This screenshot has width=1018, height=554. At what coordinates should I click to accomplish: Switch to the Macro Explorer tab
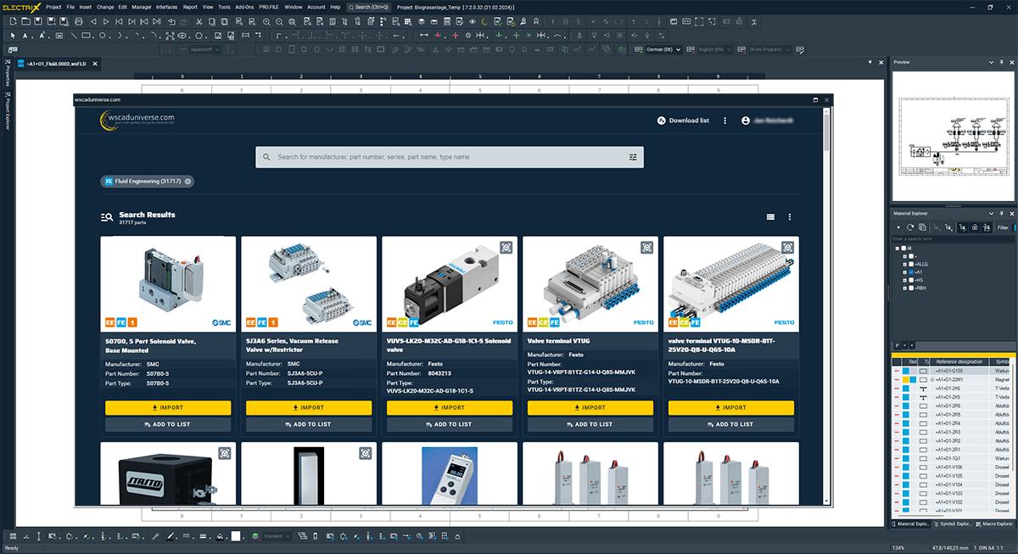[x=994, y=523]
